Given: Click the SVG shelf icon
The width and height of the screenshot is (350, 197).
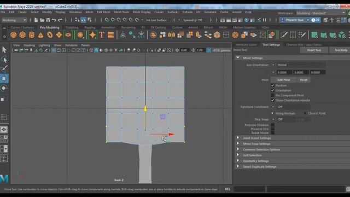Looking at the screenshot, I should click(x=110, y=35).
